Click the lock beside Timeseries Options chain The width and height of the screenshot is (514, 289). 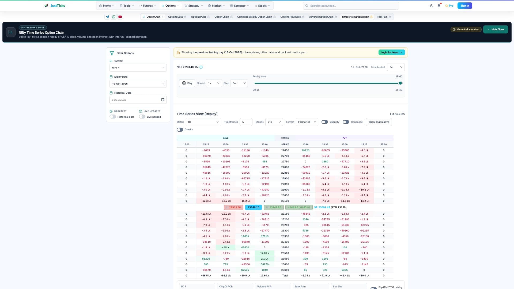tap(371, 17)
